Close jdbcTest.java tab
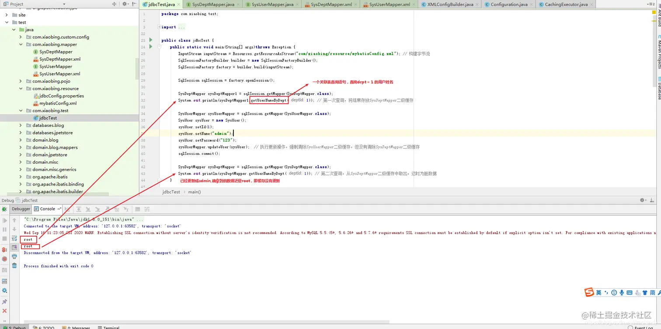The image size is (661, 329). [x=179, y=4]
